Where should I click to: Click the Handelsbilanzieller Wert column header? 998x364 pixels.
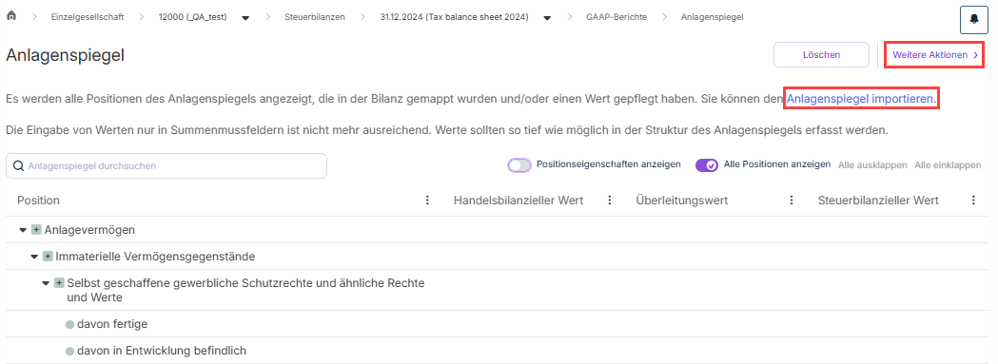tap(519, 201)
